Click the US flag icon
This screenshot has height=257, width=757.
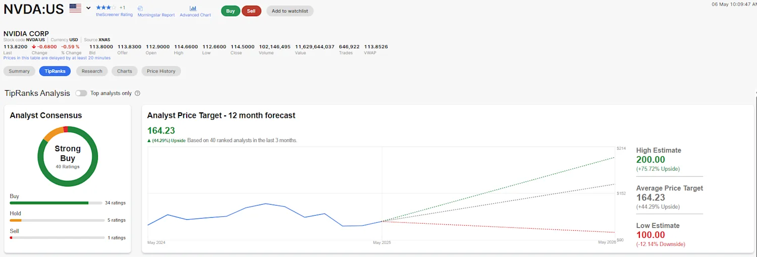coord(75,8)
